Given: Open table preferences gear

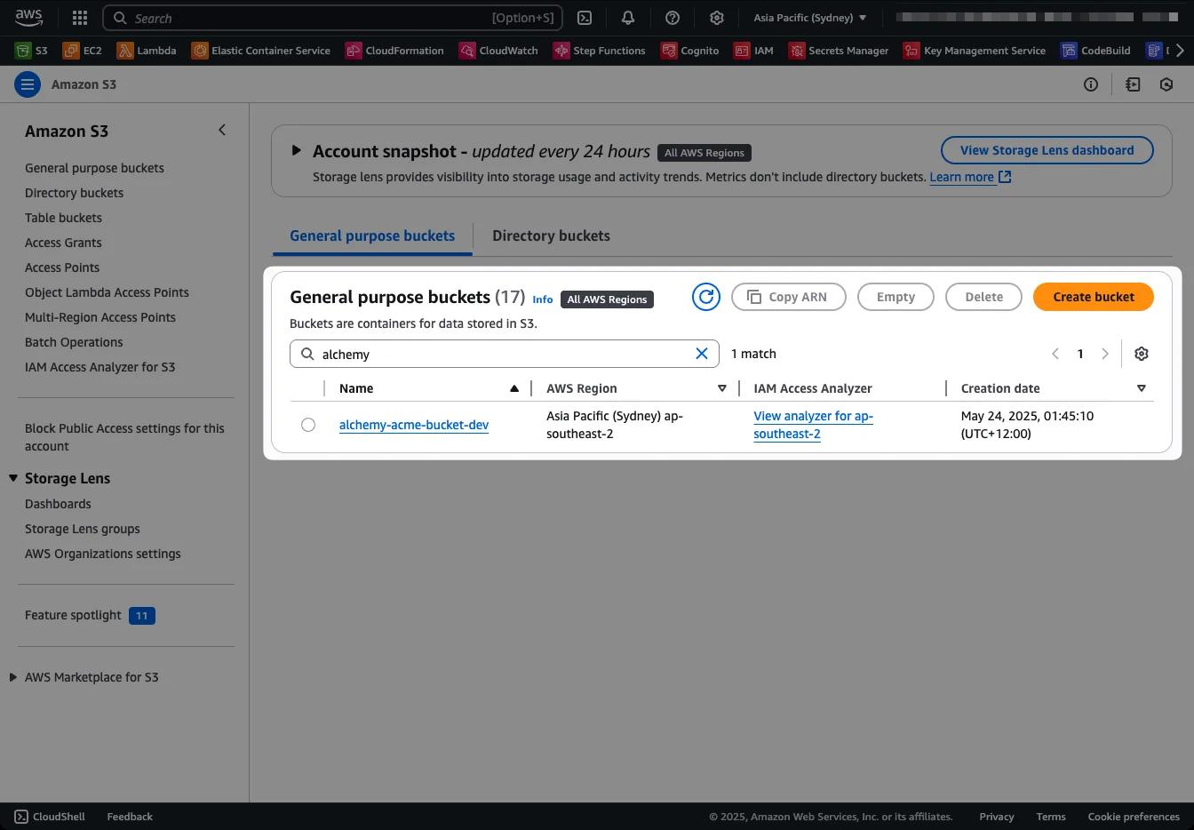Looking at the screenshot, I should coord(1142,354).
